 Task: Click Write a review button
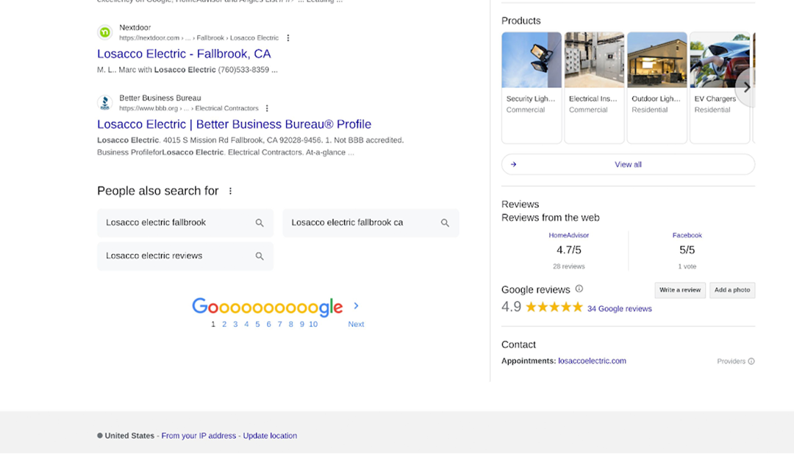tap(680, 290)
